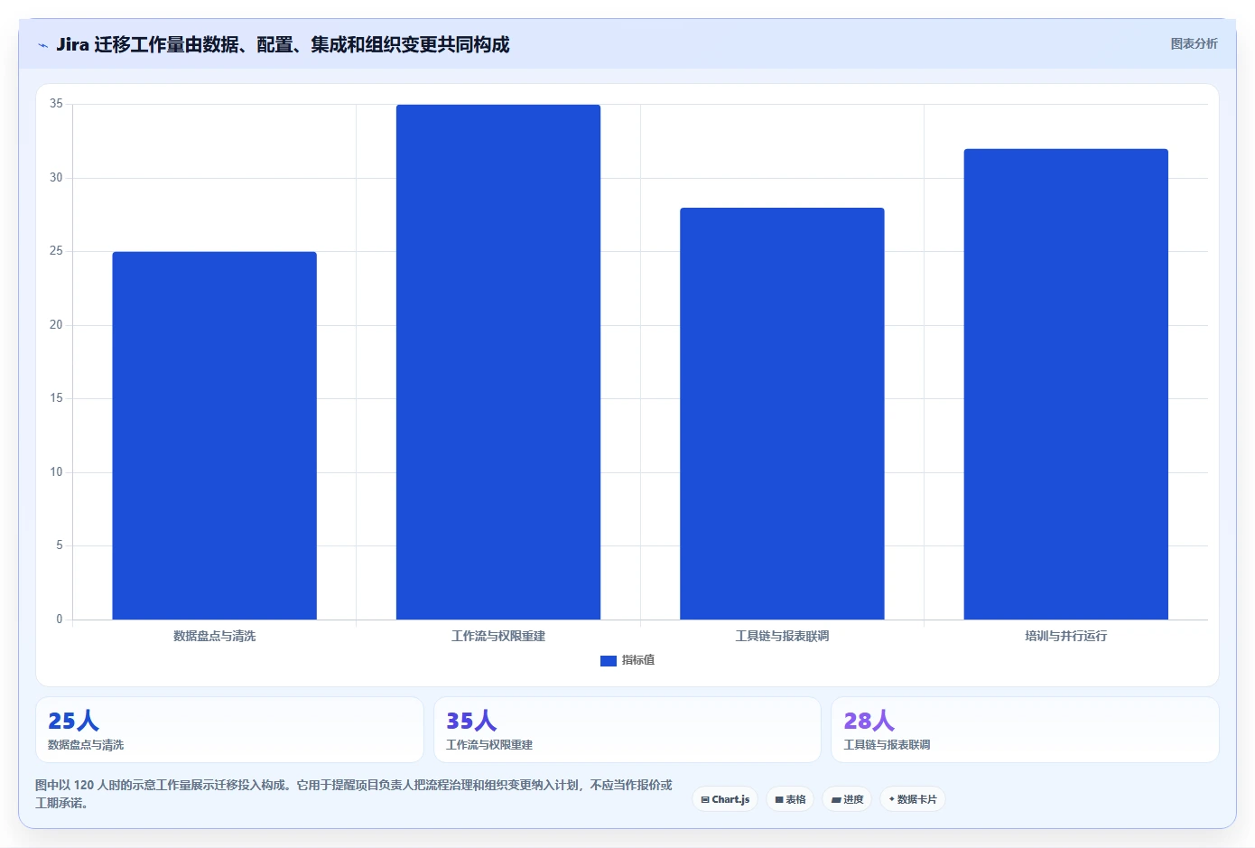
Task: Click the 工作流与权限重建 x-axis label
Action: click(498, 636)
